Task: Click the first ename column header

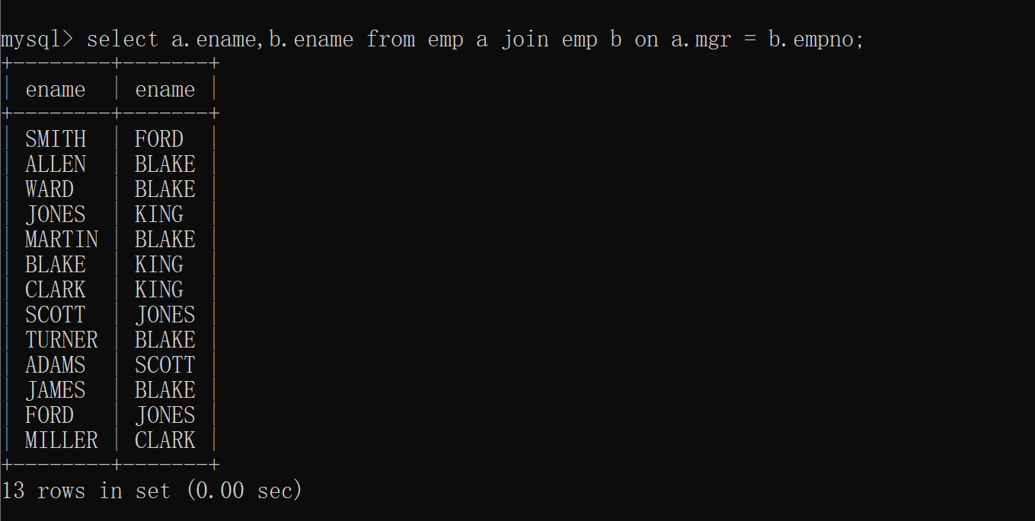Action: click(x=55, y=90)
